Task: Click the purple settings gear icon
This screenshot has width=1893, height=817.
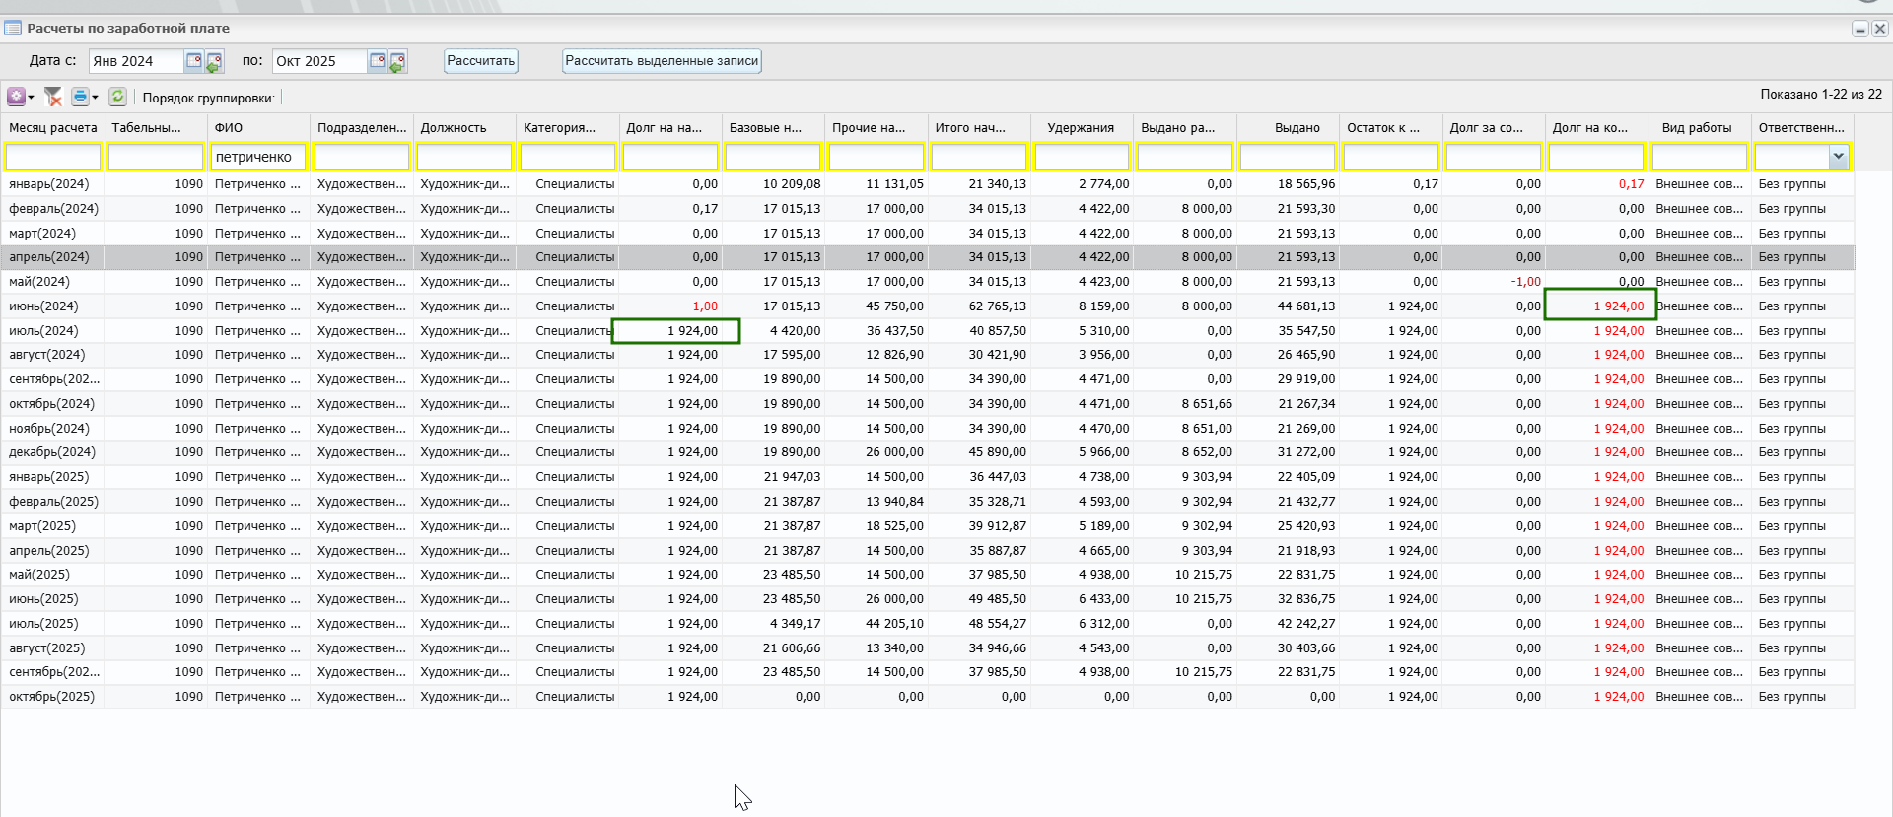Action: pos(16,97)
